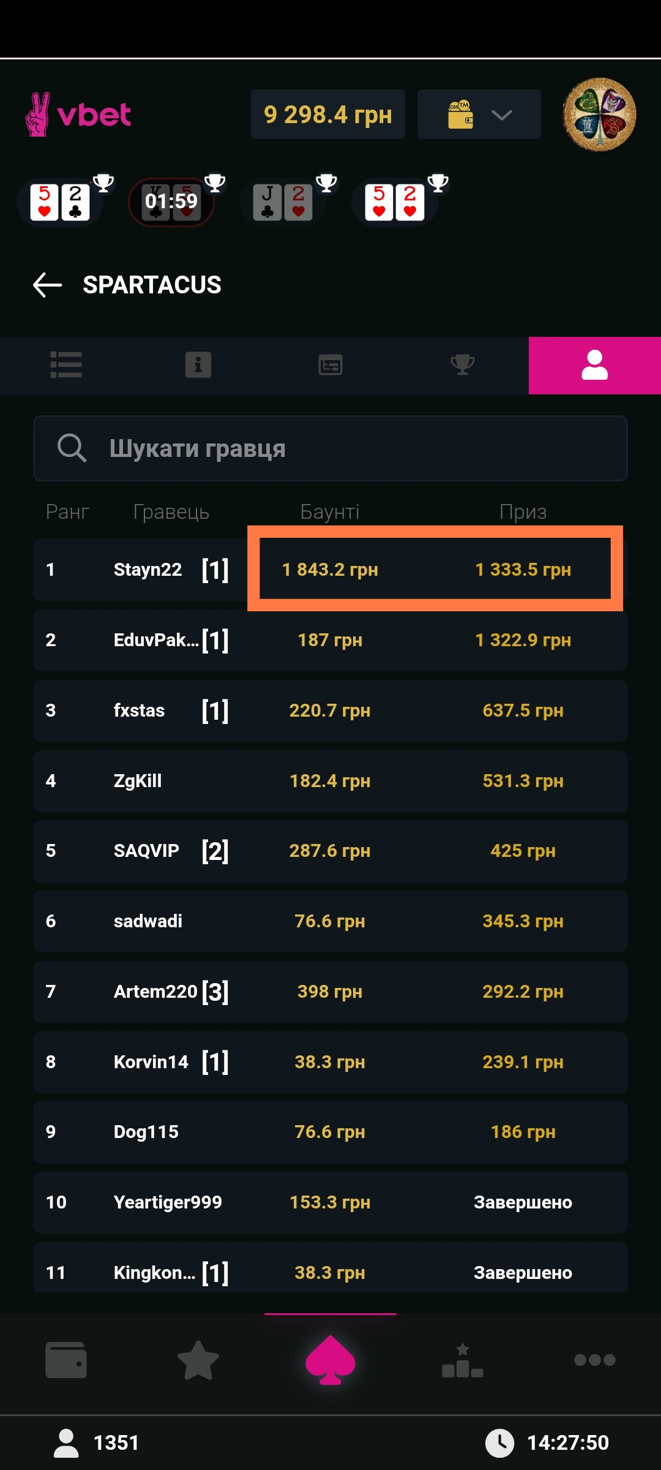Select the players tab
Viewport: 661px width, 1470px height.
594,365
